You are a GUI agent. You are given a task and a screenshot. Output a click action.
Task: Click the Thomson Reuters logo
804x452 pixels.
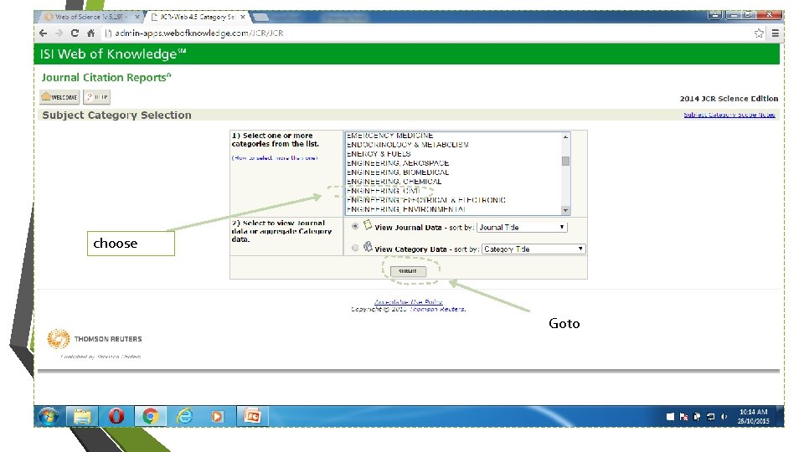[95, 339]
